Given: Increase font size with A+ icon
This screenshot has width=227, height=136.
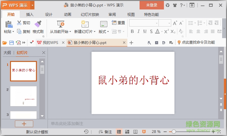Looking at the screenshot, I should (x=175, y=23).
